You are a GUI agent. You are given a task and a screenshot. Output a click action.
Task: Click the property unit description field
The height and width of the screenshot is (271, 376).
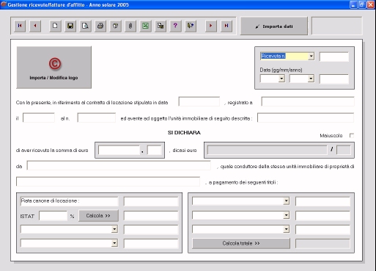tap(306, 118)
